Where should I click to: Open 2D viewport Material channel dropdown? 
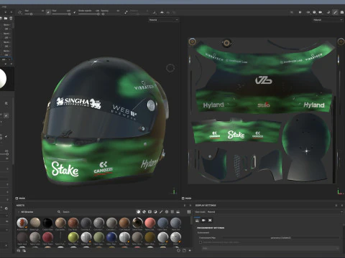pos(328,20)
